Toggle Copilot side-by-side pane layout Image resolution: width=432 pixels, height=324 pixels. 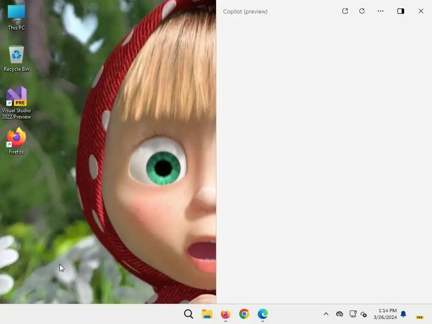click(401, 11)
